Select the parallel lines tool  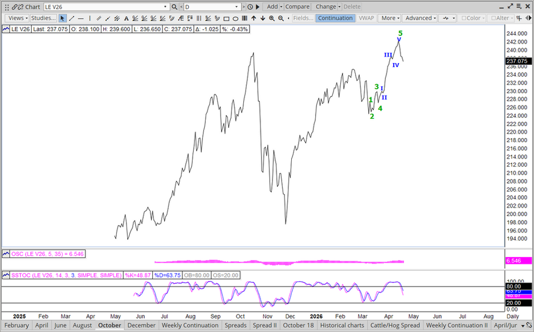[x=99, y=18]
